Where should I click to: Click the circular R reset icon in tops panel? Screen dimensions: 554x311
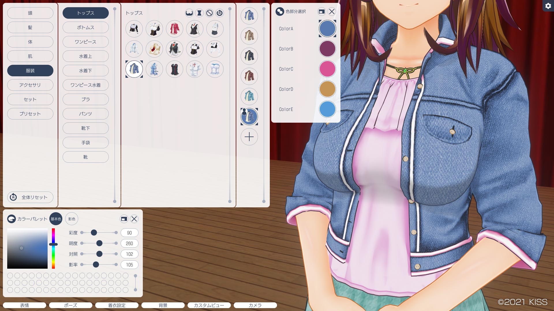pyautogui.click(x=220, y=13)
